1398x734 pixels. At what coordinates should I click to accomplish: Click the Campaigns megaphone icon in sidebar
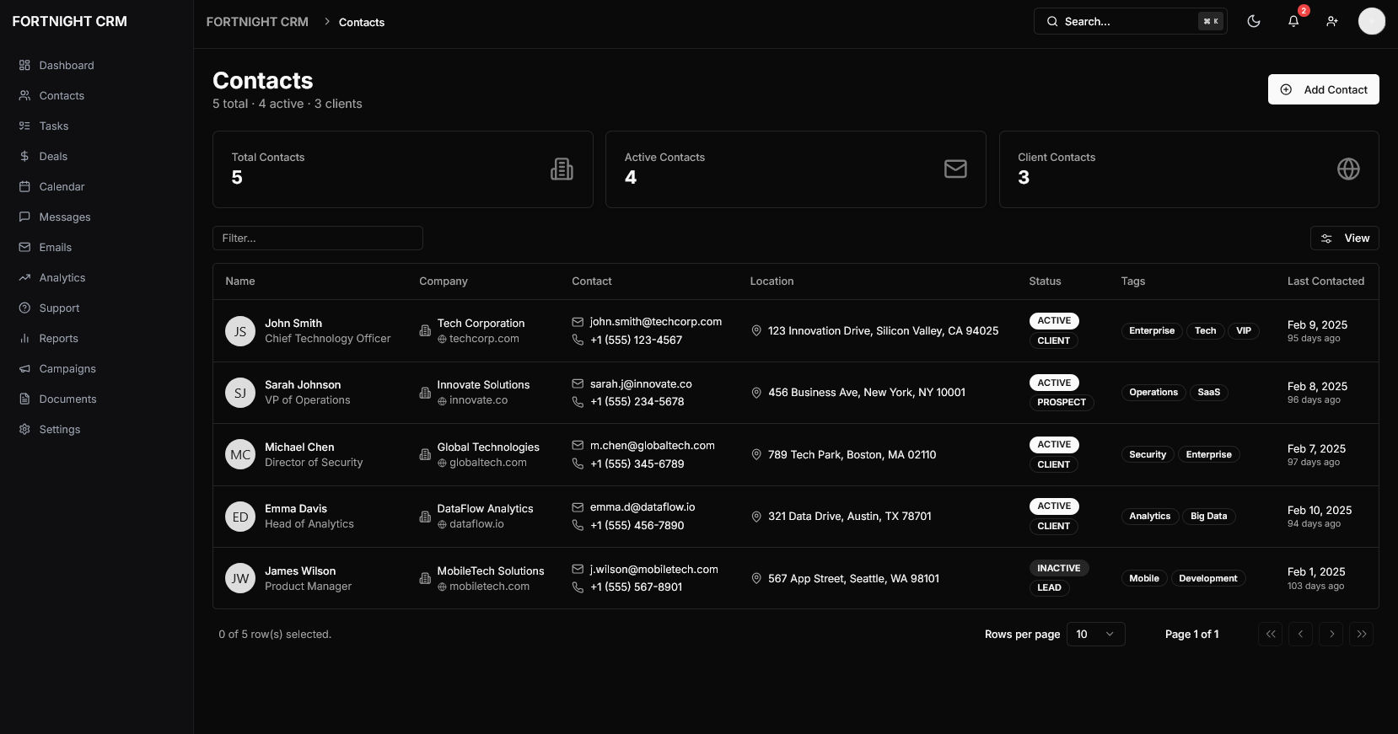point(24,368)
